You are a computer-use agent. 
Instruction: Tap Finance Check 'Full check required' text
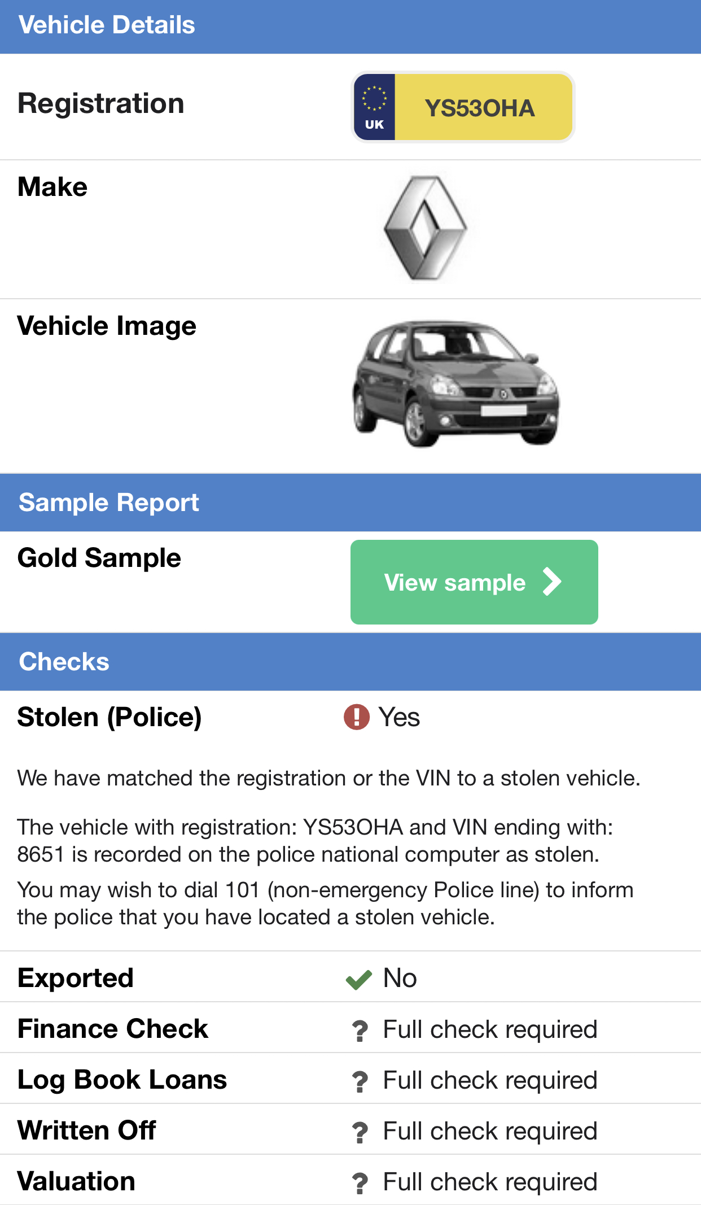point(490,1029)
